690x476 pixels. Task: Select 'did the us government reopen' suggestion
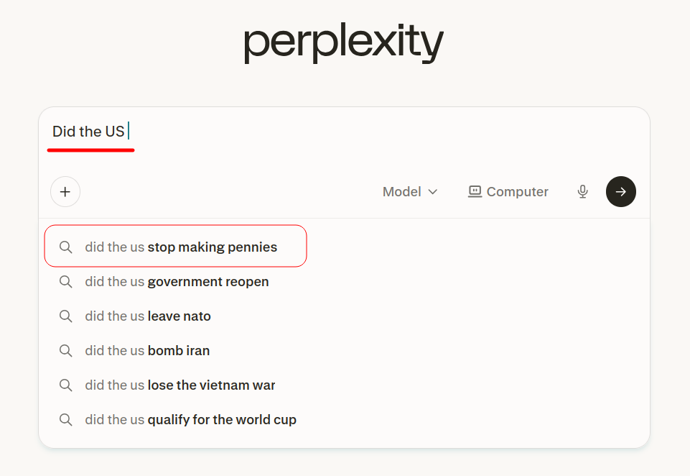[177, 282]
